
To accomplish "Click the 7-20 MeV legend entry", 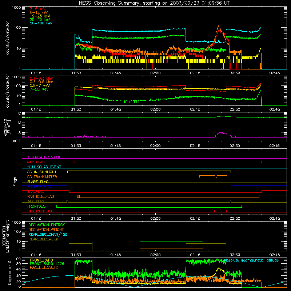I will click(x=39, y=89).
